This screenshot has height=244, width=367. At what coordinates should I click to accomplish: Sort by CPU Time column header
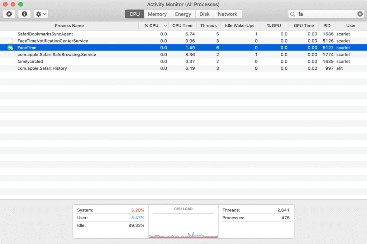pos(182,26)
